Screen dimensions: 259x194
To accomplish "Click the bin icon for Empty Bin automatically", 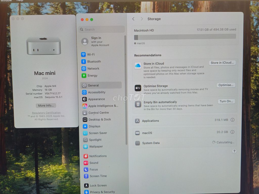I will 138,104.
